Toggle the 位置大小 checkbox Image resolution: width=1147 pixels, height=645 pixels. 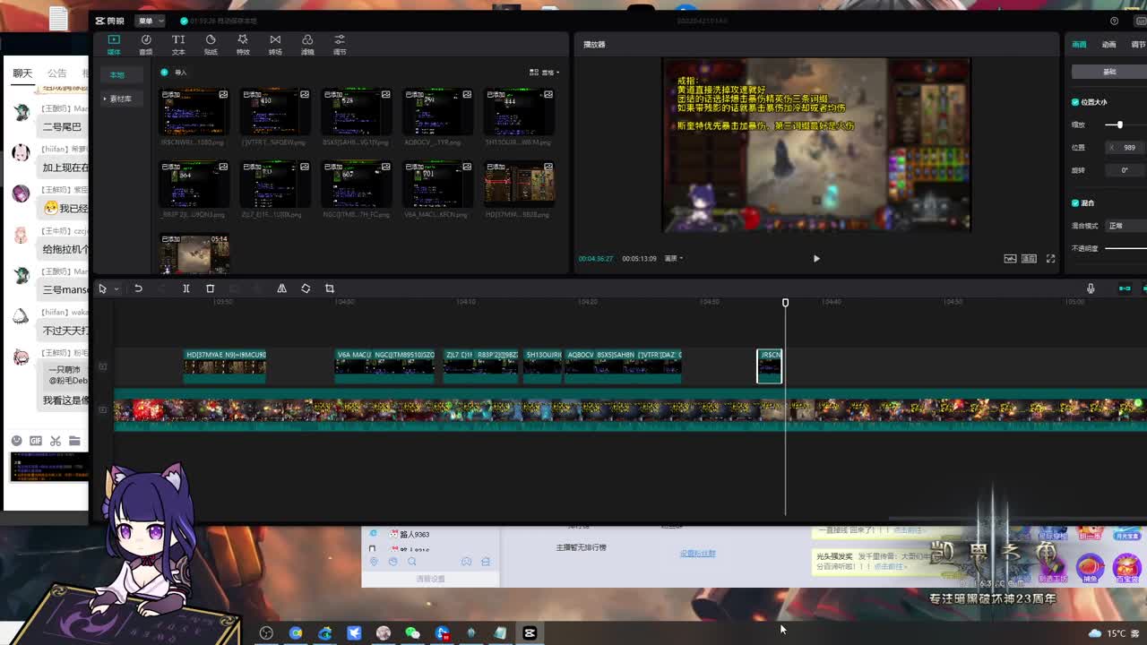point(1075,102)
